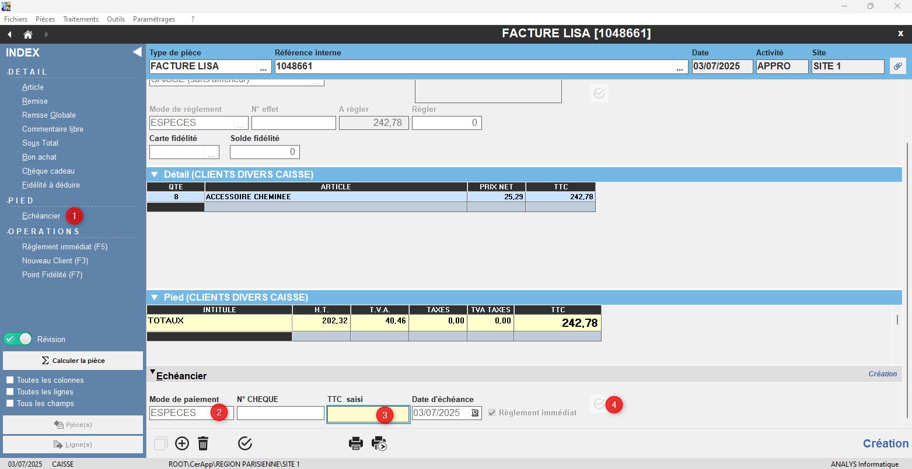912x469 pixels.
Task: Open the Traitements menu
Action: coord(81,19)
